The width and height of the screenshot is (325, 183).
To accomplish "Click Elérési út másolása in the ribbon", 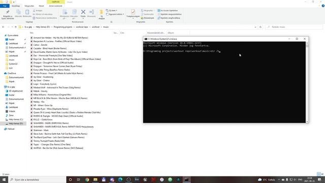I will [43, 14].
